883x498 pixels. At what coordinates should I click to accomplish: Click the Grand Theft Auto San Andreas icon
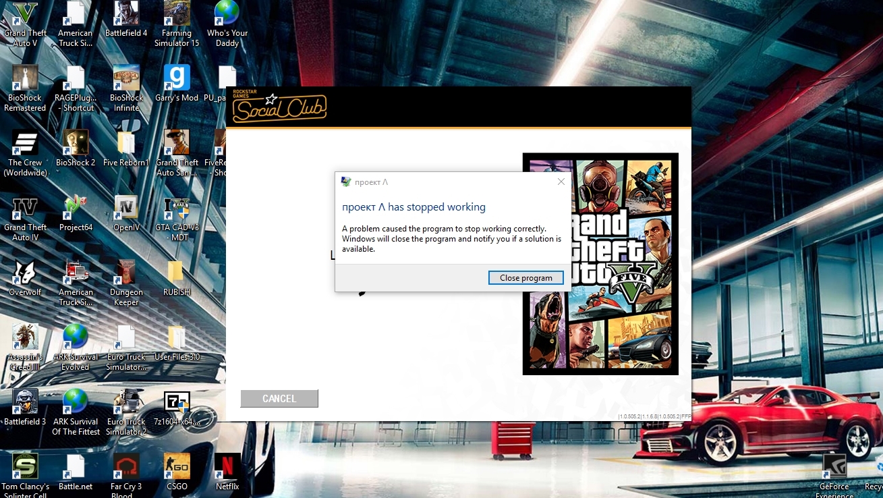[177, 153]
